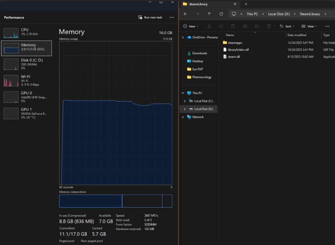
Task: Open the New item dropdown
Action: click(x=191, y=26)
